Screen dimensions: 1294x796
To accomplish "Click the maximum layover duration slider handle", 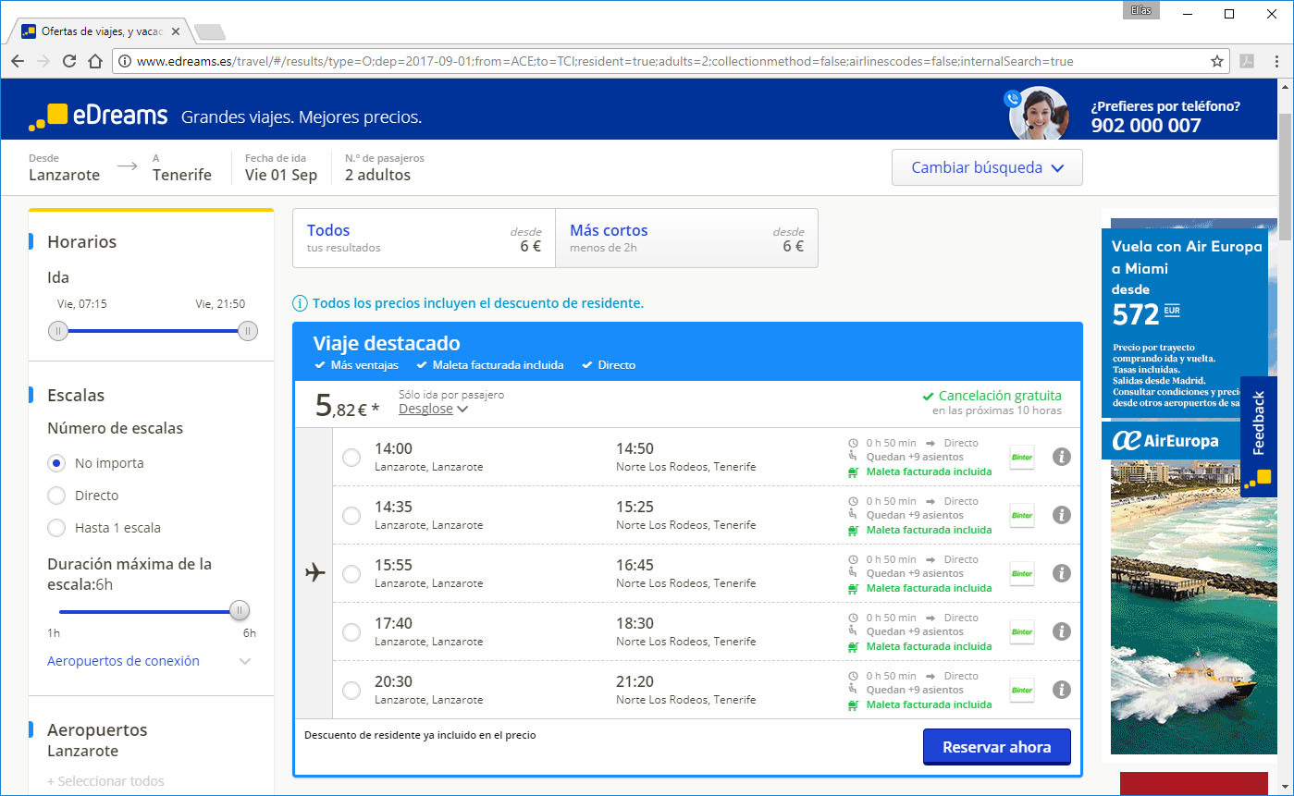I will (240, 610).
